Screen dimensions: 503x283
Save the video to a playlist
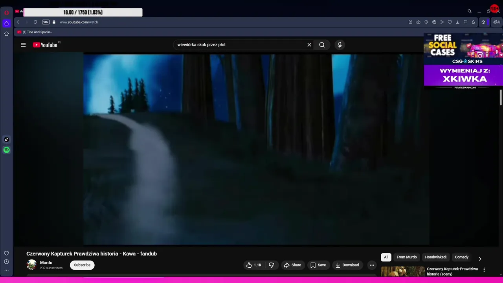pos(318,265)
